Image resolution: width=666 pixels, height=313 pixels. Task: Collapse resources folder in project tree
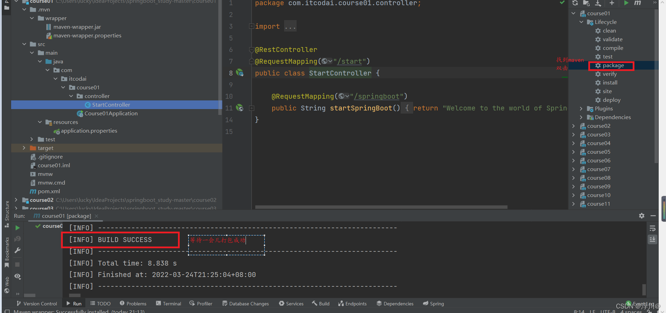pos(40,122)
